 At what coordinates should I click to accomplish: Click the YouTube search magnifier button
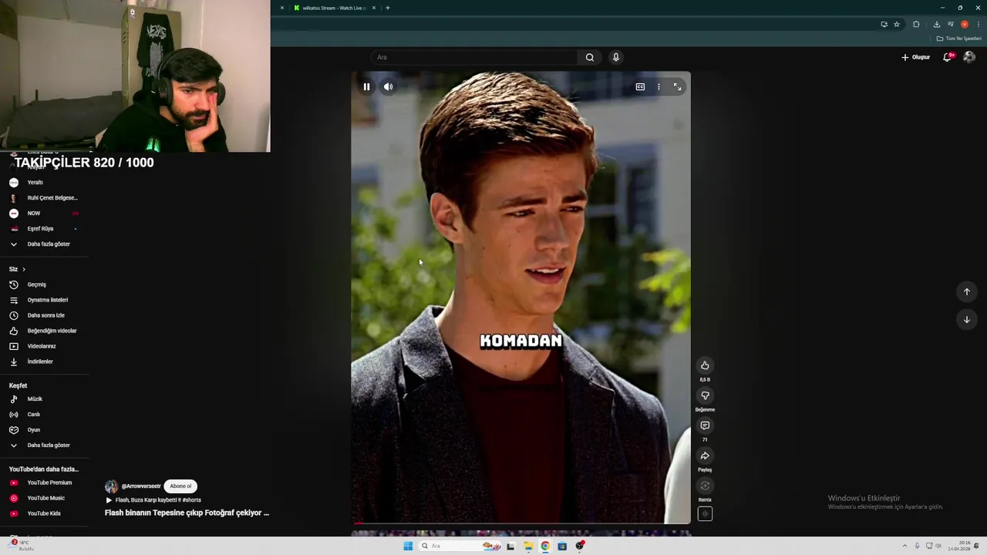590,57
